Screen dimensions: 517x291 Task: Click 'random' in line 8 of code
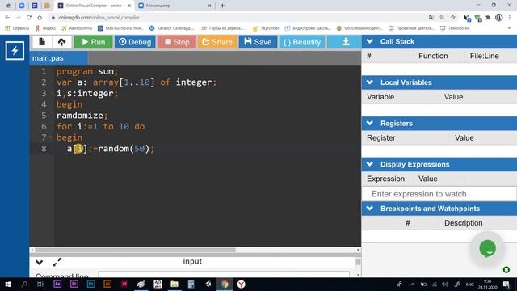coord(113,149)
